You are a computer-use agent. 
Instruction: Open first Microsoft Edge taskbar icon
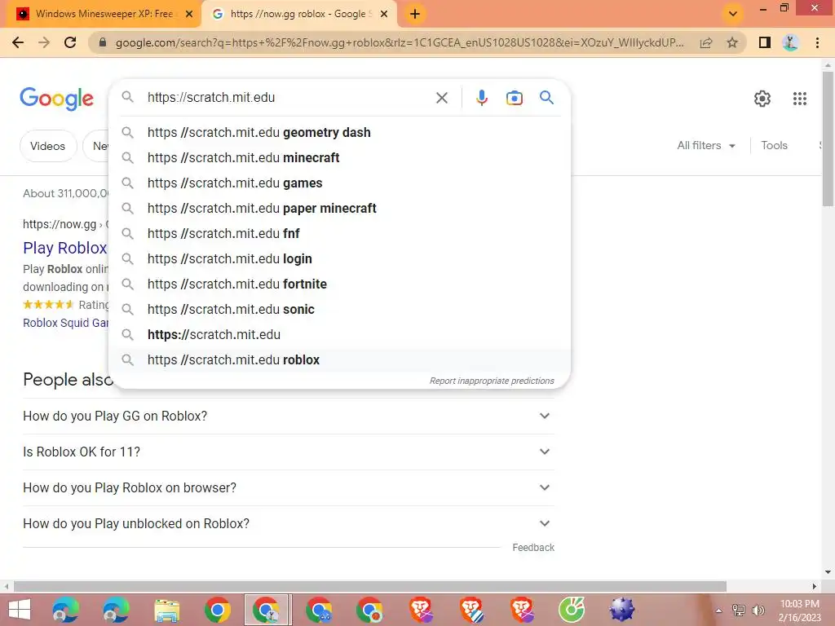coord(65,610)
